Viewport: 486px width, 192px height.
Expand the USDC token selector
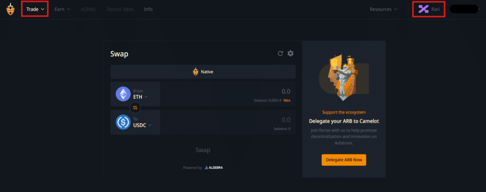coord(142,125)
